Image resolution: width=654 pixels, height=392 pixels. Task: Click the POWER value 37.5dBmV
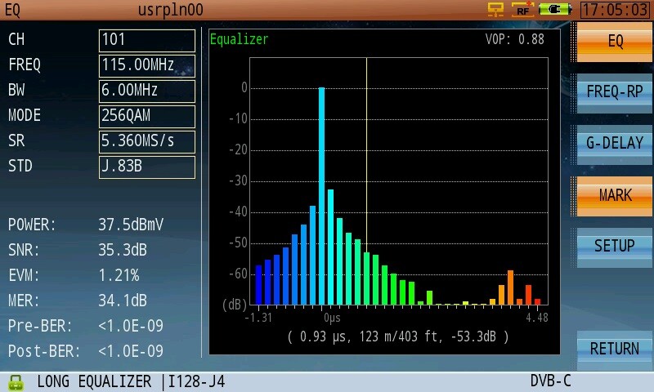(x=131, y=225)
